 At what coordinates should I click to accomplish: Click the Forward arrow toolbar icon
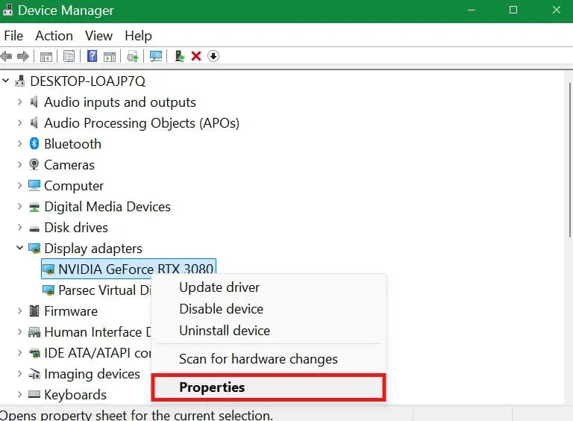23,56
